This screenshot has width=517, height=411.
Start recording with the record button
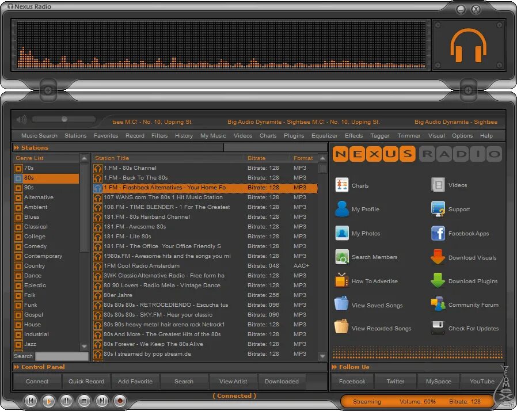click(120, 401)
